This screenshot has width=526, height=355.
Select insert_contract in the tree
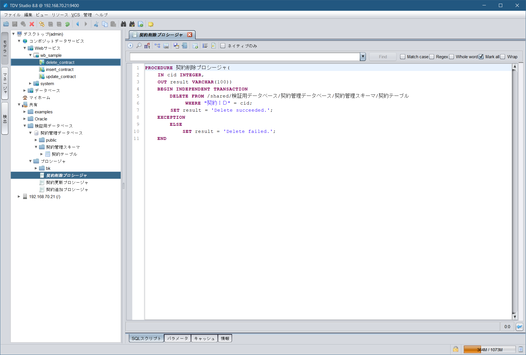(x=60, y=69)
